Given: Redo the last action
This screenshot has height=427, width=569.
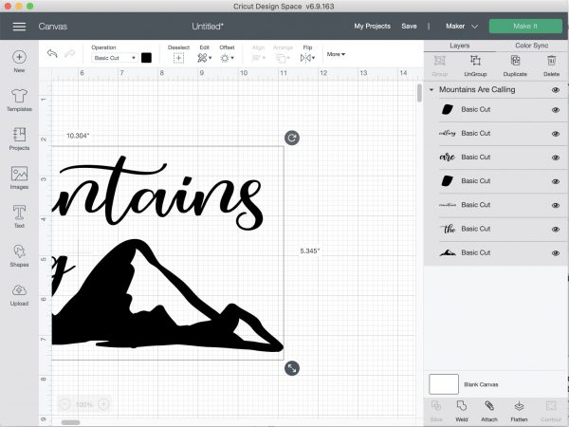Looking at the screenshot, I should point(69,54).
